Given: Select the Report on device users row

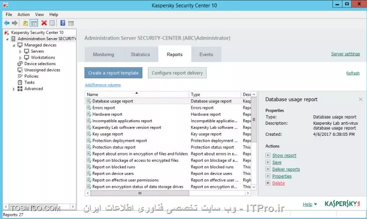Looking at the screenshot, I should 168,173.
